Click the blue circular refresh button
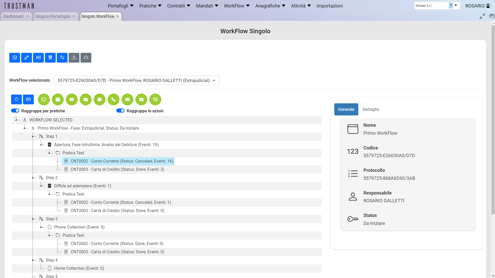Viewport: 495px width, 278px height. click(x=17, y=99)
